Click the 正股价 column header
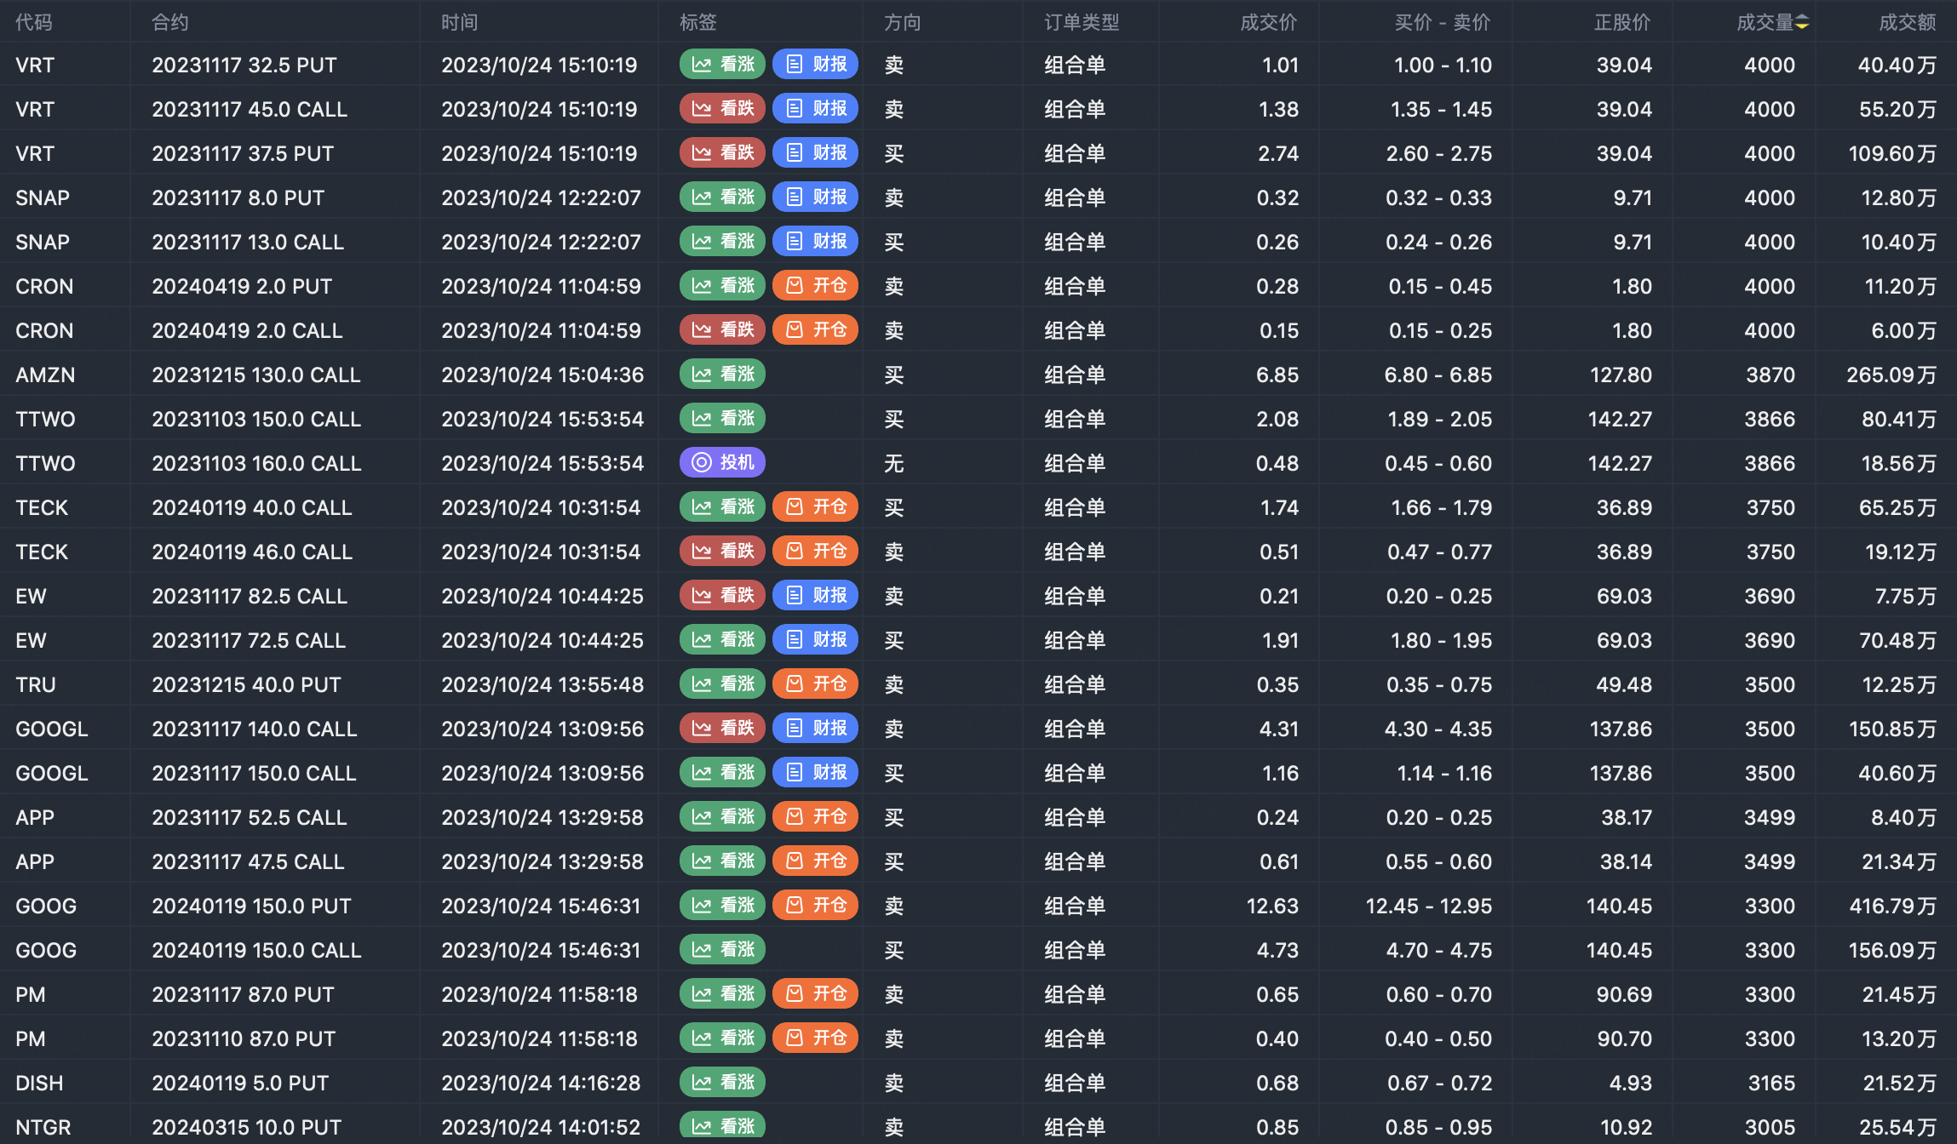The height and width of the screenshot is (1144, 1957). point(1622,23)
